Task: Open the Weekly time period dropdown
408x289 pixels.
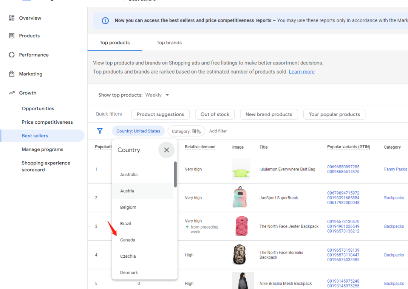Action: 157,95
